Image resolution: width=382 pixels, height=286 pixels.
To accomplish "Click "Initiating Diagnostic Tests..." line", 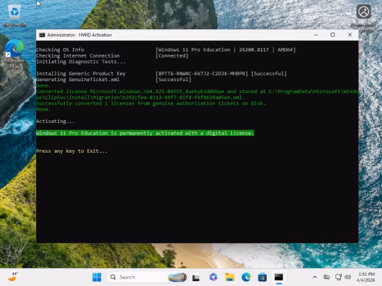I will pos(81,62).
